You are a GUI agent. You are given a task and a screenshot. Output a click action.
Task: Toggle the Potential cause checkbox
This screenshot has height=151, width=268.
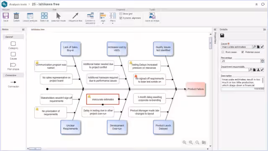click(242, 52)
